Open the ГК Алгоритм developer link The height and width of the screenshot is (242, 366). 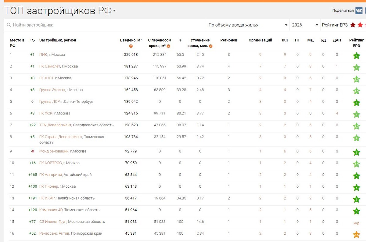coord(51,175)
